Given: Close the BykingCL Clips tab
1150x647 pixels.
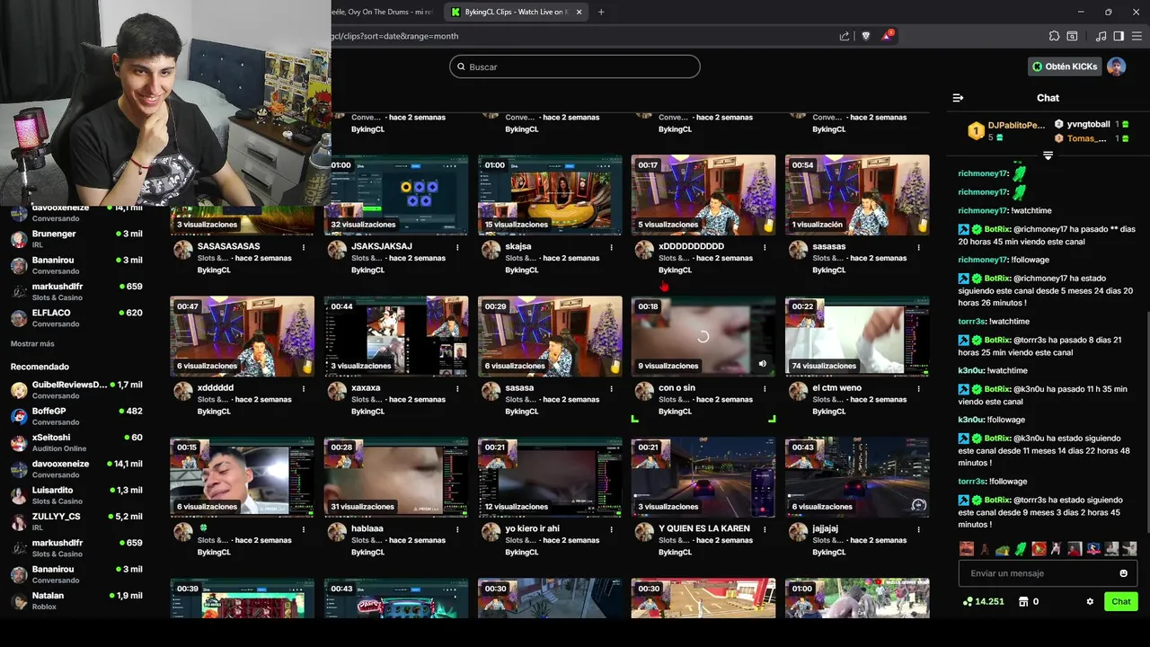Looking at the screenshot, I should (579, 12).
